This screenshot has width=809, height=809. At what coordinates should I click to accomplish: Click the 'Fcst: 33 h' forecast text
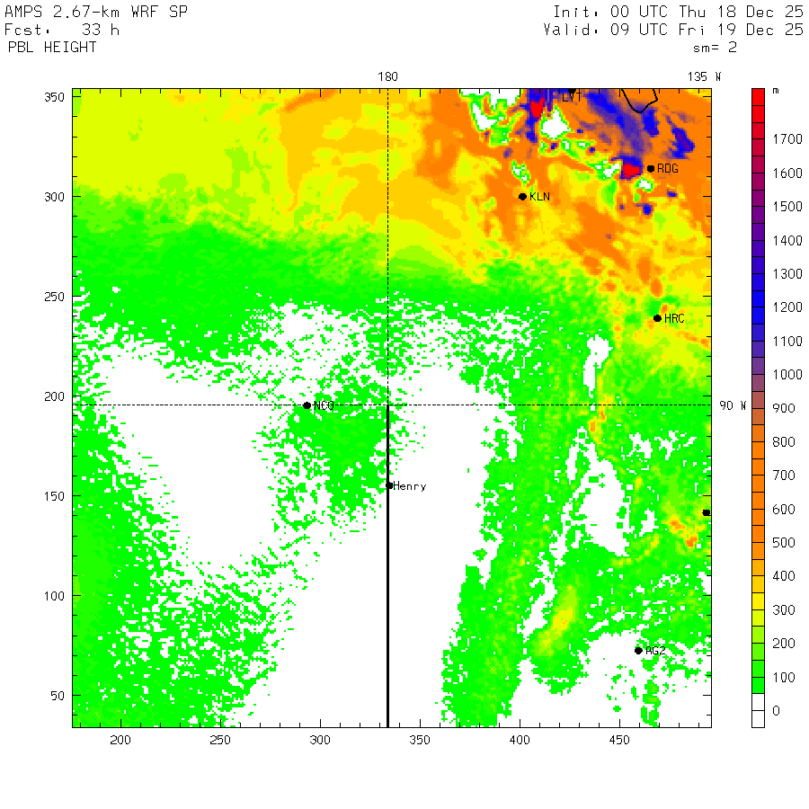coord(62,30)
